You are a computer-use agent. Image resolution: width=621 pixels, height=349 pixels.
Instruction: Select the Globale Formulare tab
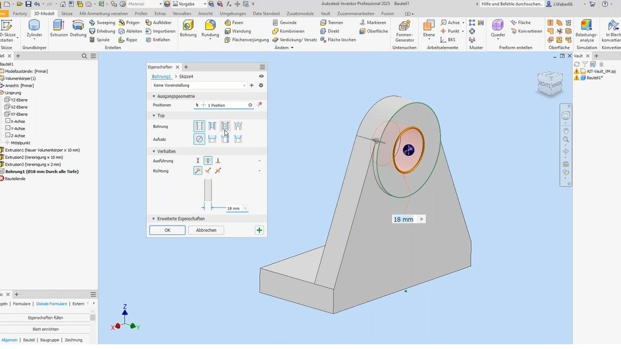(x=51, y=304)
